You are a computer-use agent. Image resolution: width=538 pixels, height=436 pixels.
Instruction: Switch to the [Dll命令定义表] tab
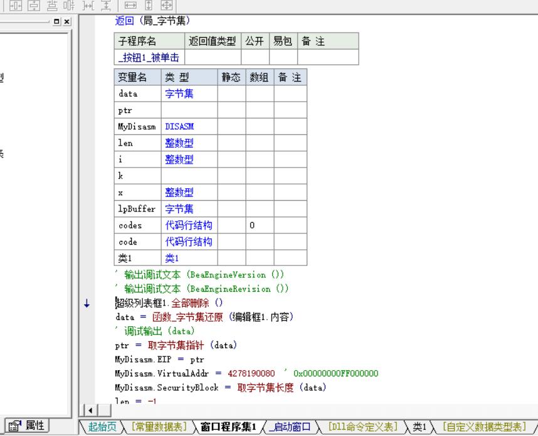coord(362,427)
